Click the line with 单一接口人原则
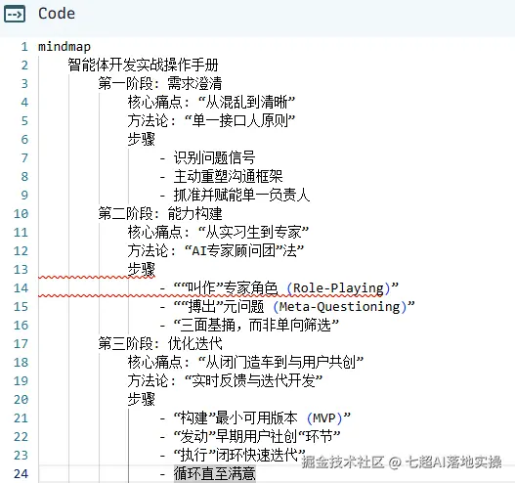Screen dimensions: 515x483 coord(211,121)
